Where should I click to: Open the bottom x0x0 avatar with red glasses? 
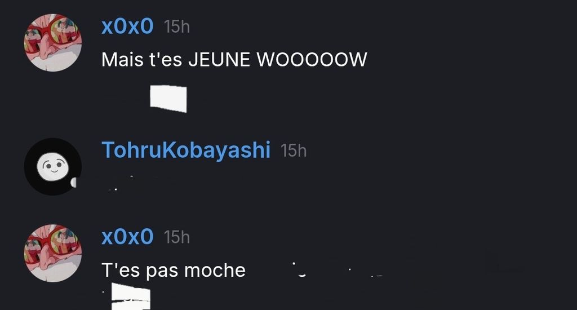tap(53, 253)
